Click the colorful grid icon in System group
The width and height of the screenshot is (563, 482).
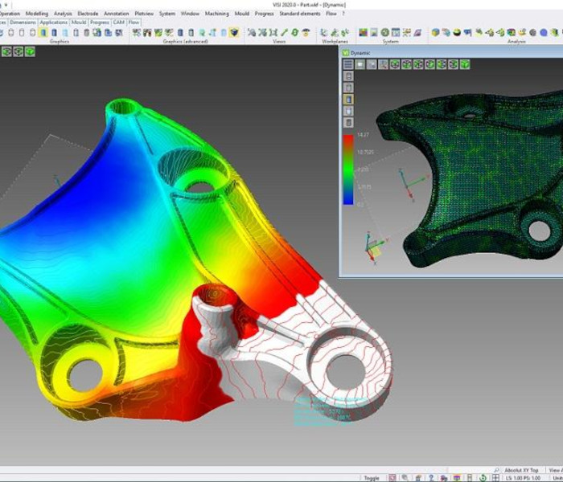pos(363,33)
